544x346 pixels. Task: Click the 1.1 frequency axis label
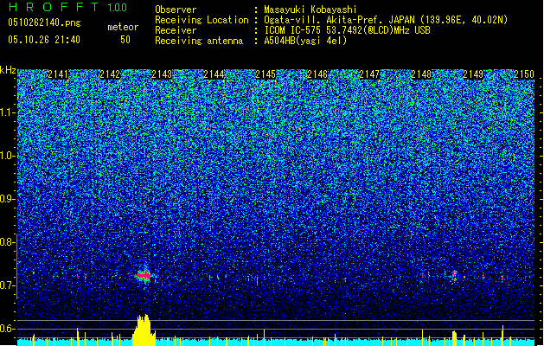(6, 112)
